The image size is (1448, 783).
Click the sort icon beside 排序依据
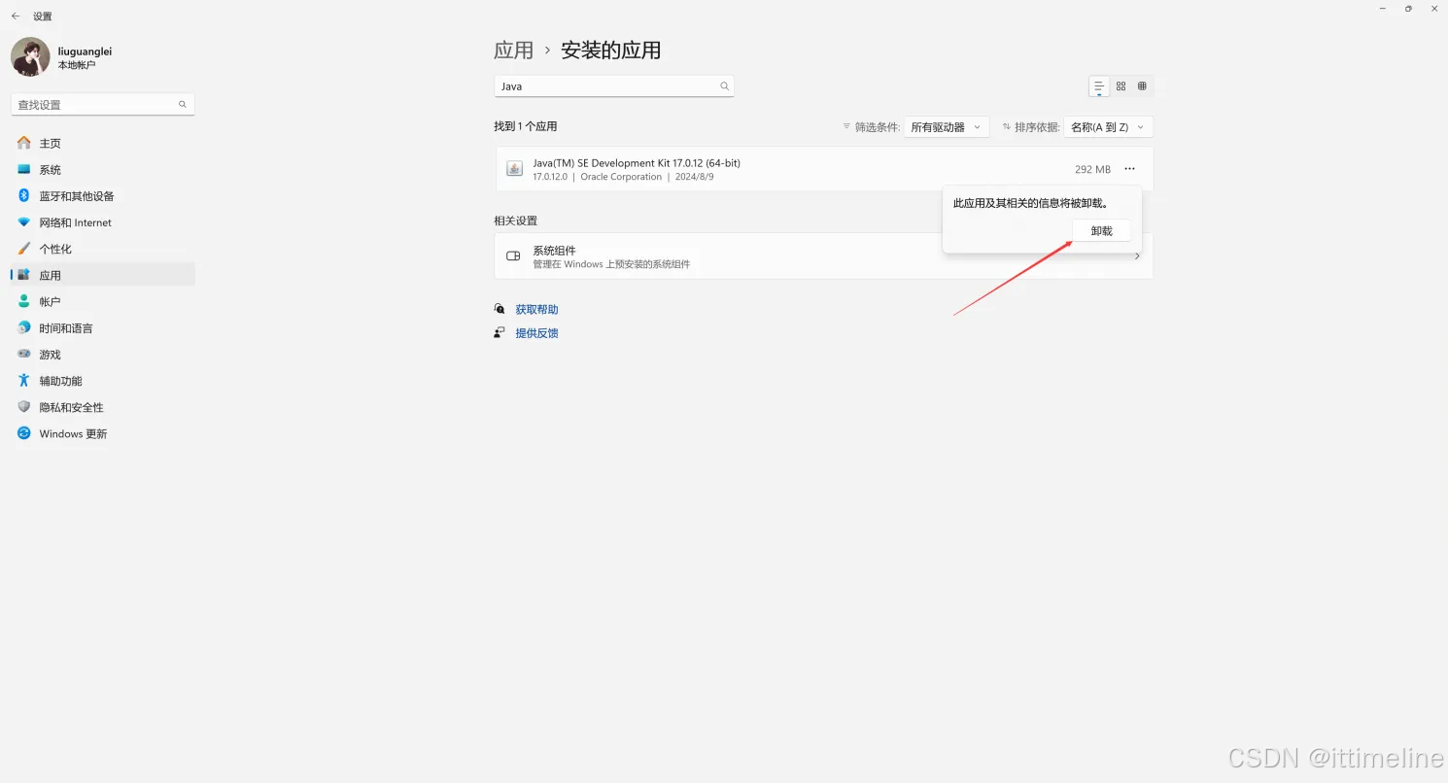[x=1007, y=127]
